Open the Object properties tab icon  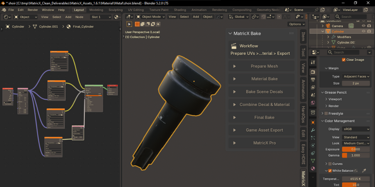point(313,122)
